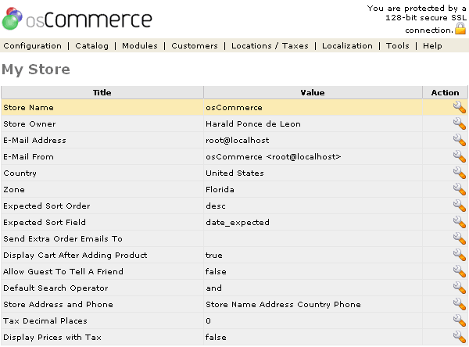
Task: Edit the E-Mail Address setting via wrench icon
Action: point(460,141)
